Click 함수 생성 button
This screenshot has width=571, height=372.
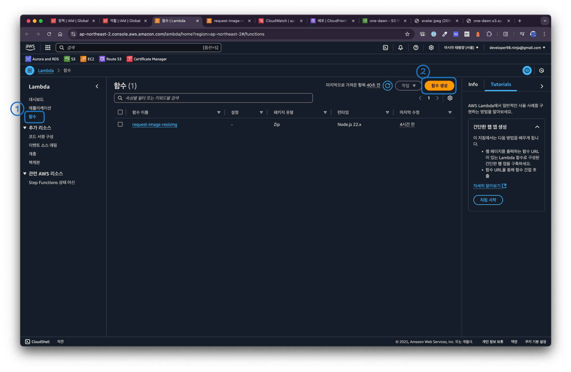click(x=439, y=86)
